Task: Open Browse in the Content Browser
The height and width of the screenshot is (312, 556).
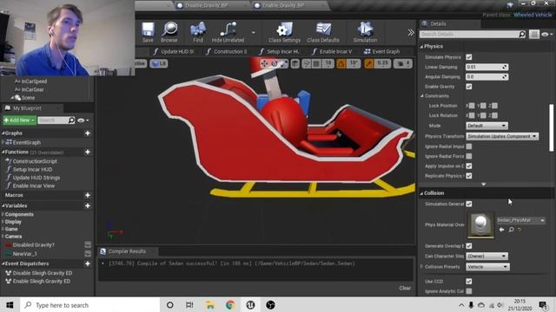Action: pos(169,32)
